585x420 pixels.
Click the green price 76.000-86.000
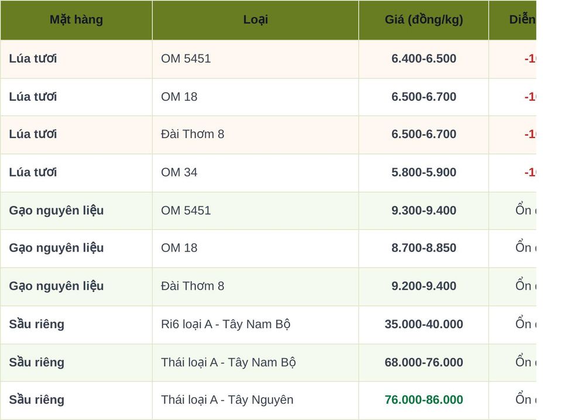424,400
